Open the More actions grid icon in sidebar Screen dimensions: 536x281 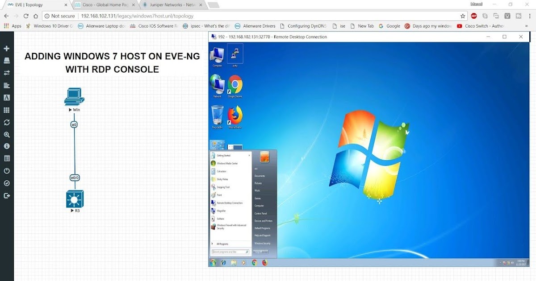6,110
